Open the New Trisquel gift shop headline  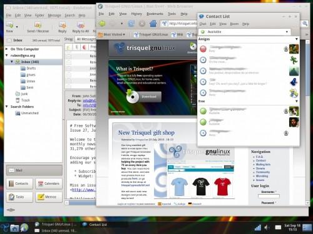[146, 132]
